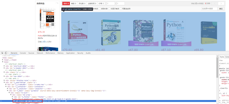Image resolution: width=229 pixels, height=104 pixels.
Task: Sort by 销量 with down arrow
Action: [74, 4]
